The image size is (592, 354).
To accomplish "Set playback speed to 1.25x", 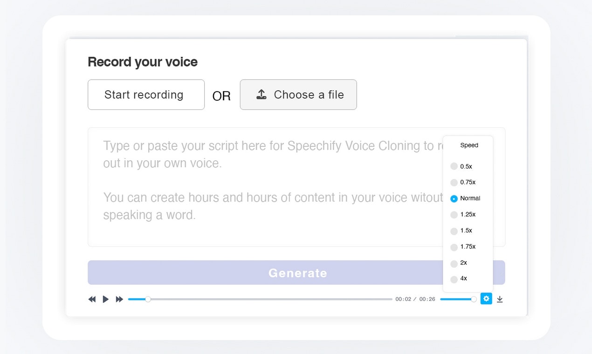I will tap(454, 215).
